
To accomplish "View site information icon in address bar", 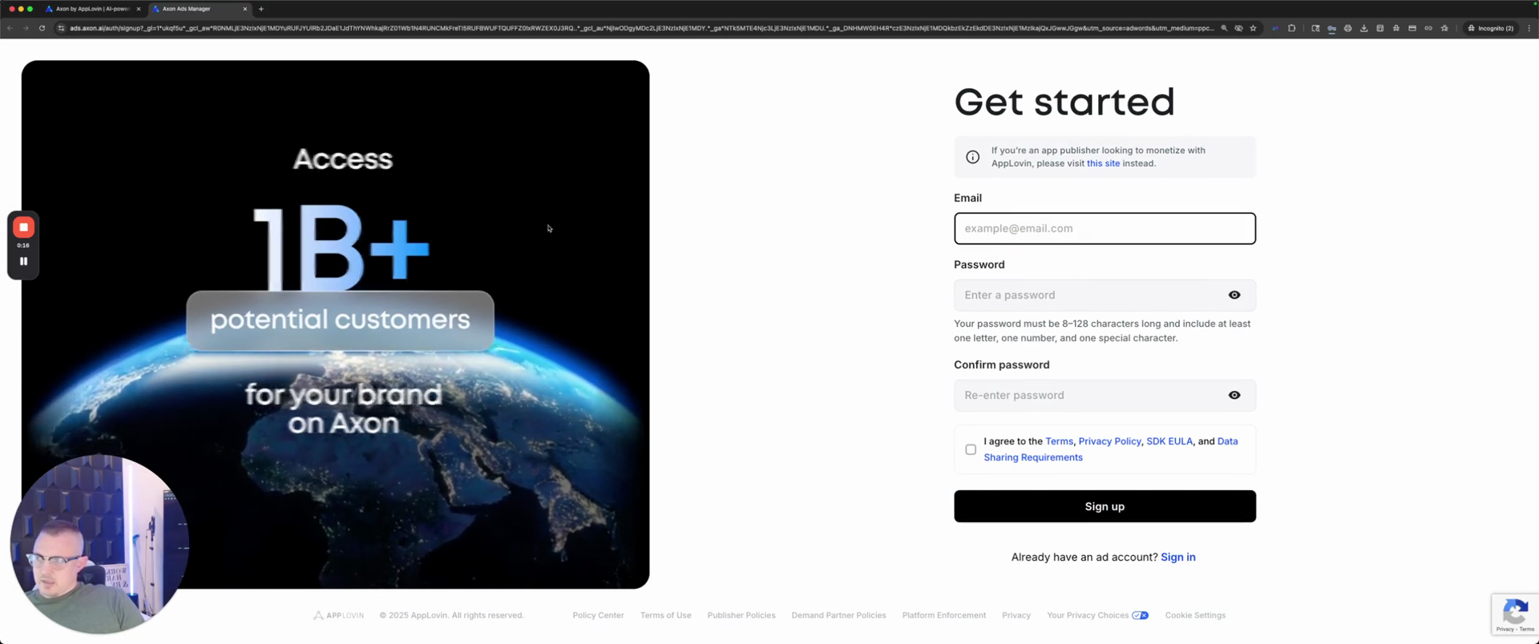I will point(61,28).
